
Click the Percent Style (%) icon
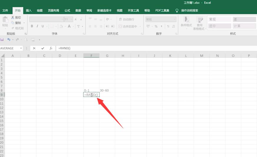pos(156,26)
